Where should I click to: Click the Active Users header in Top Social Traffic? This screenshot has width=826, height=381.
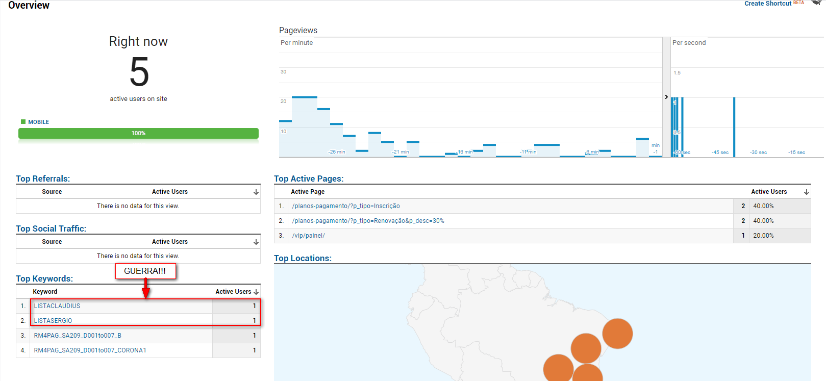pos(170,242)
